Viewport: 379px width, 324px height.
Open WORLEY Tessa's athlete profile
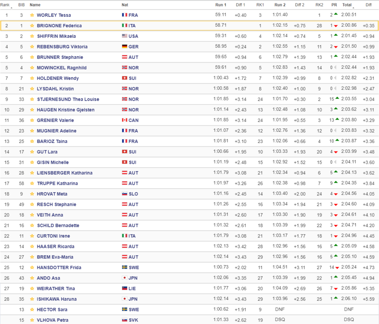[54, 15]
